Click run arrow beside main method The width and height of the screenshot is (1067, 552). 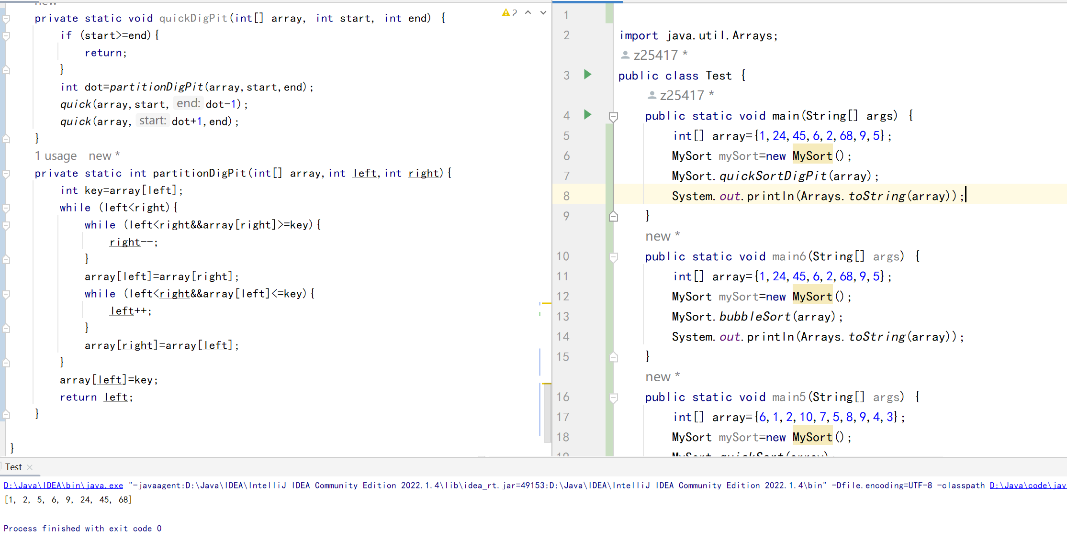tap(587, 115)
